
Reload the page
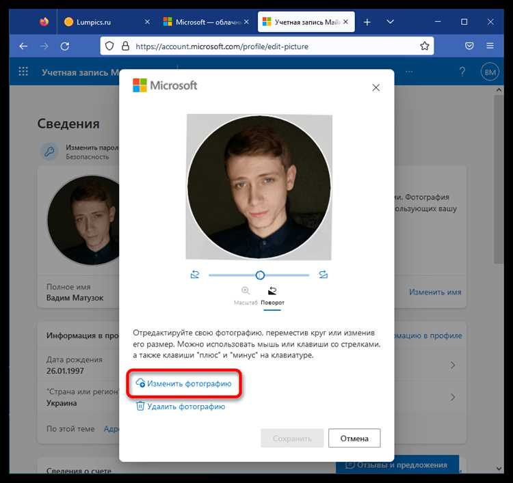click(65, 46)
